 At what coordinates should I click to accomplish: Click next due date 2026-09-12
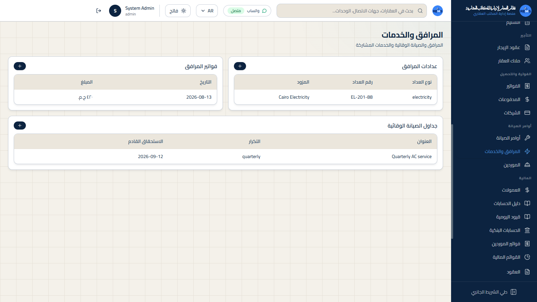[150, 156]
